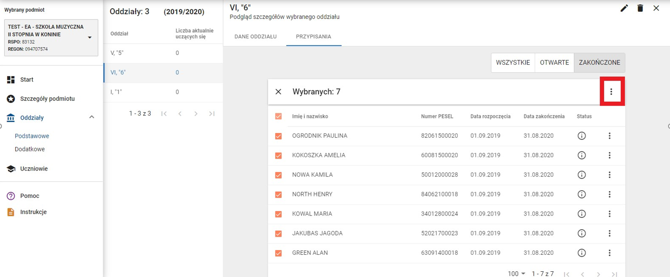Deselect the JAKUBAS JAGODA checkbox
Viewport: 670px width, 277px height.
279,233
